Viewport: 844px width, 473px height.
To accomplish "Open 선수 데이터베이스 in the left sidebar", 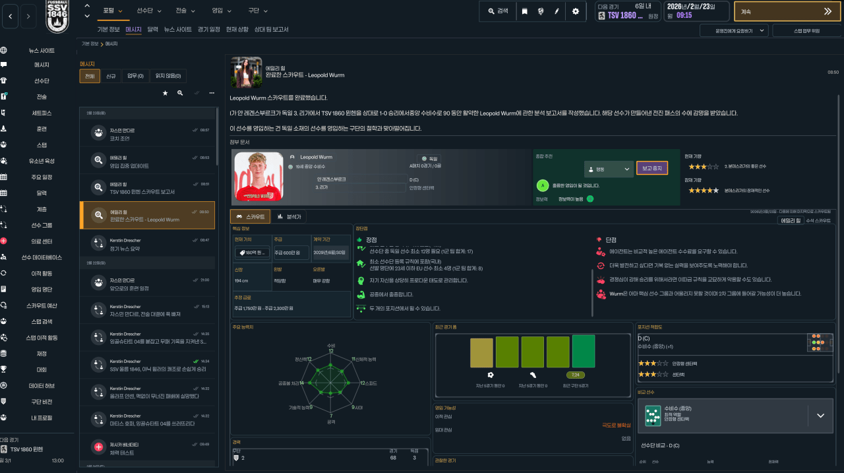I will coord(42,257).
